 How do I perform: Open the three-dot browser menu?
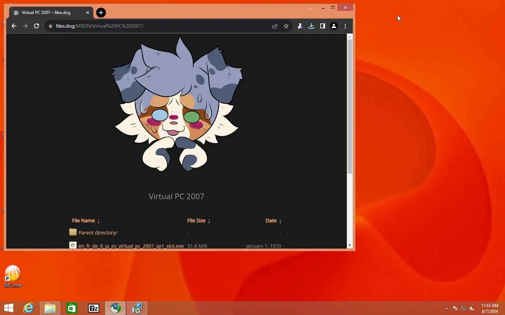click(x=345, y=26)
